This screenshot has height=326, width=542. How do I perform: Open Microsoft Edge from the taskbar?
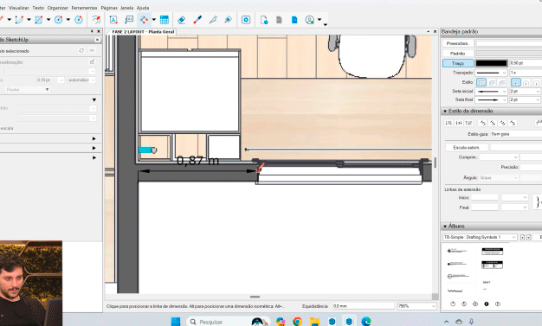click(366, 322)
